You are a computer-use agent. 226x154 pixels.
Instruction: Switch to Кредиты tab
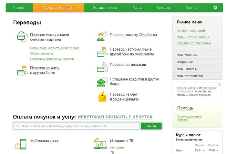point(164,8)
